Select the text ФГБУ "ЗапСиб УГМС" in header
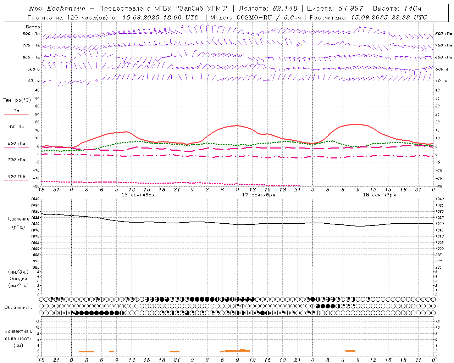This screenshot has height=363, width=454. click(x=193, y=9)
